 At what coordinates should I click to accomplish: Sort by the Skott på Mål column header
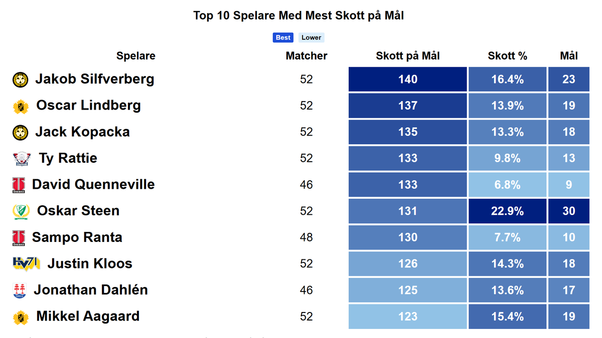pyautogui.click(x=408, y=56)
